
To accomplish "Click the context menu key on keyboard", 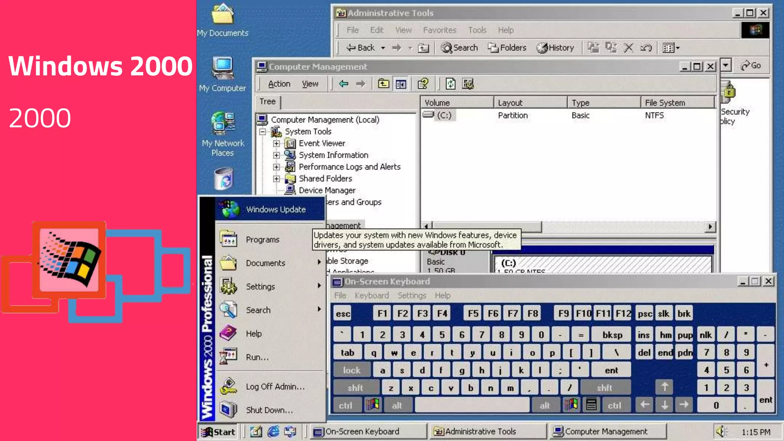I will (x=591, y=405).
